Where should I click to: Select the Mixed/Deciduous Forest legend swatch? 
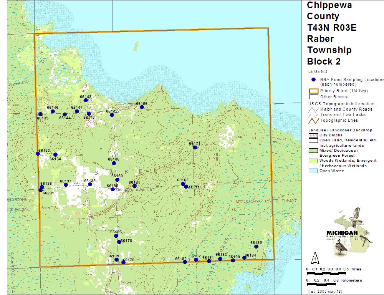coord(313,151)
